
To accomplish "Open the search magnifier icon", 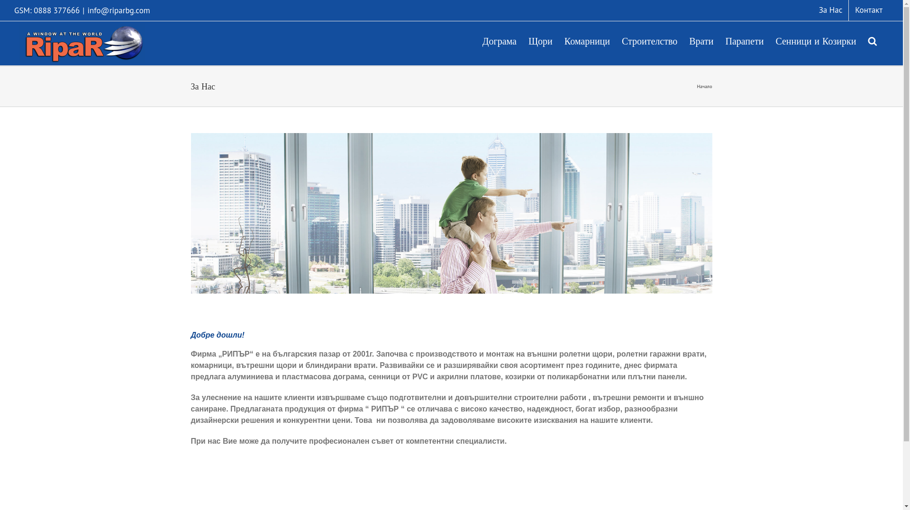I will point(872,42).
